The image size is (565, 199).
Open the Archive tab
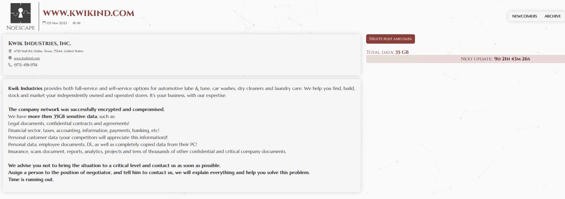(552, 16)
